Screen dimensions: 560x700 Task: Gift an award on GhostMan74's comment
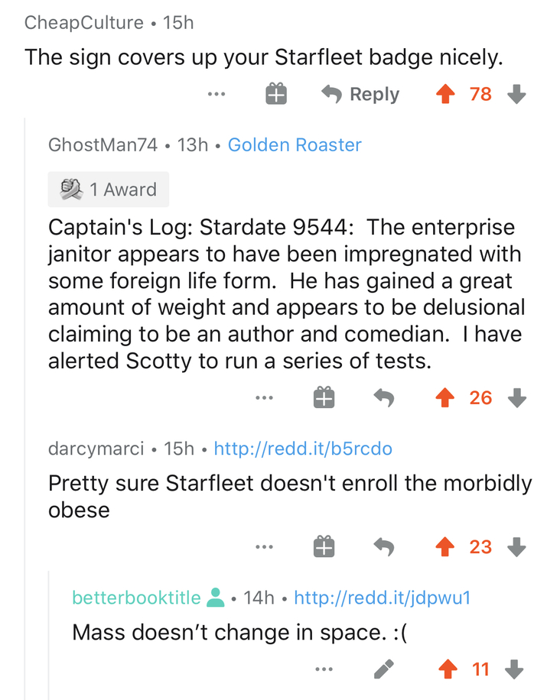coord(324,397)
